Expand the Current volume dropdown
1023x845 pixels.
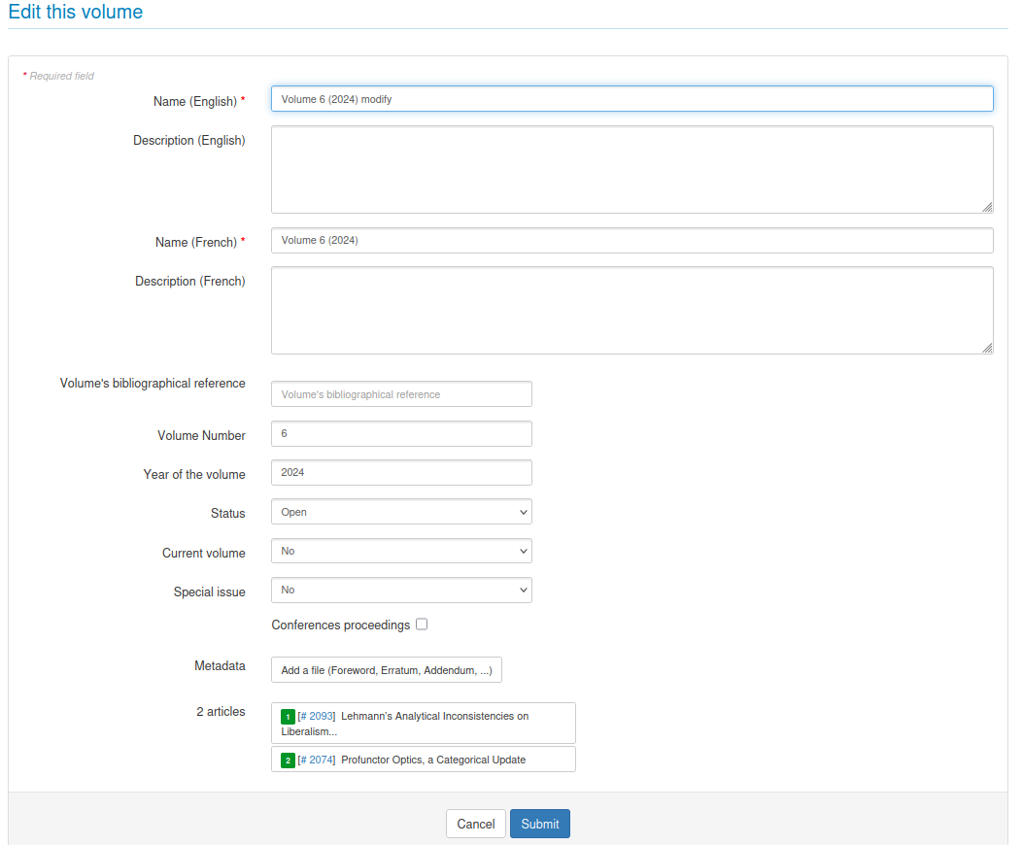click(401, 551)
